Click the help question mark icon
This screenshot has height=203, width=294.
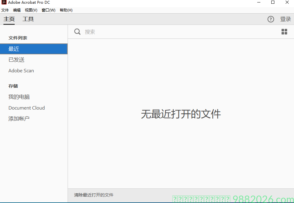[270, 19]
